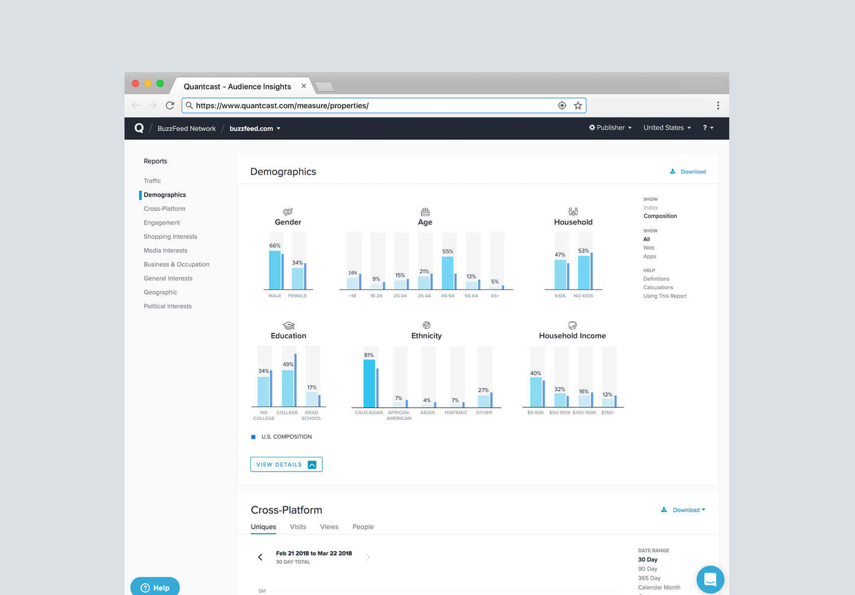Switch to the Views tab

point(329,527)
